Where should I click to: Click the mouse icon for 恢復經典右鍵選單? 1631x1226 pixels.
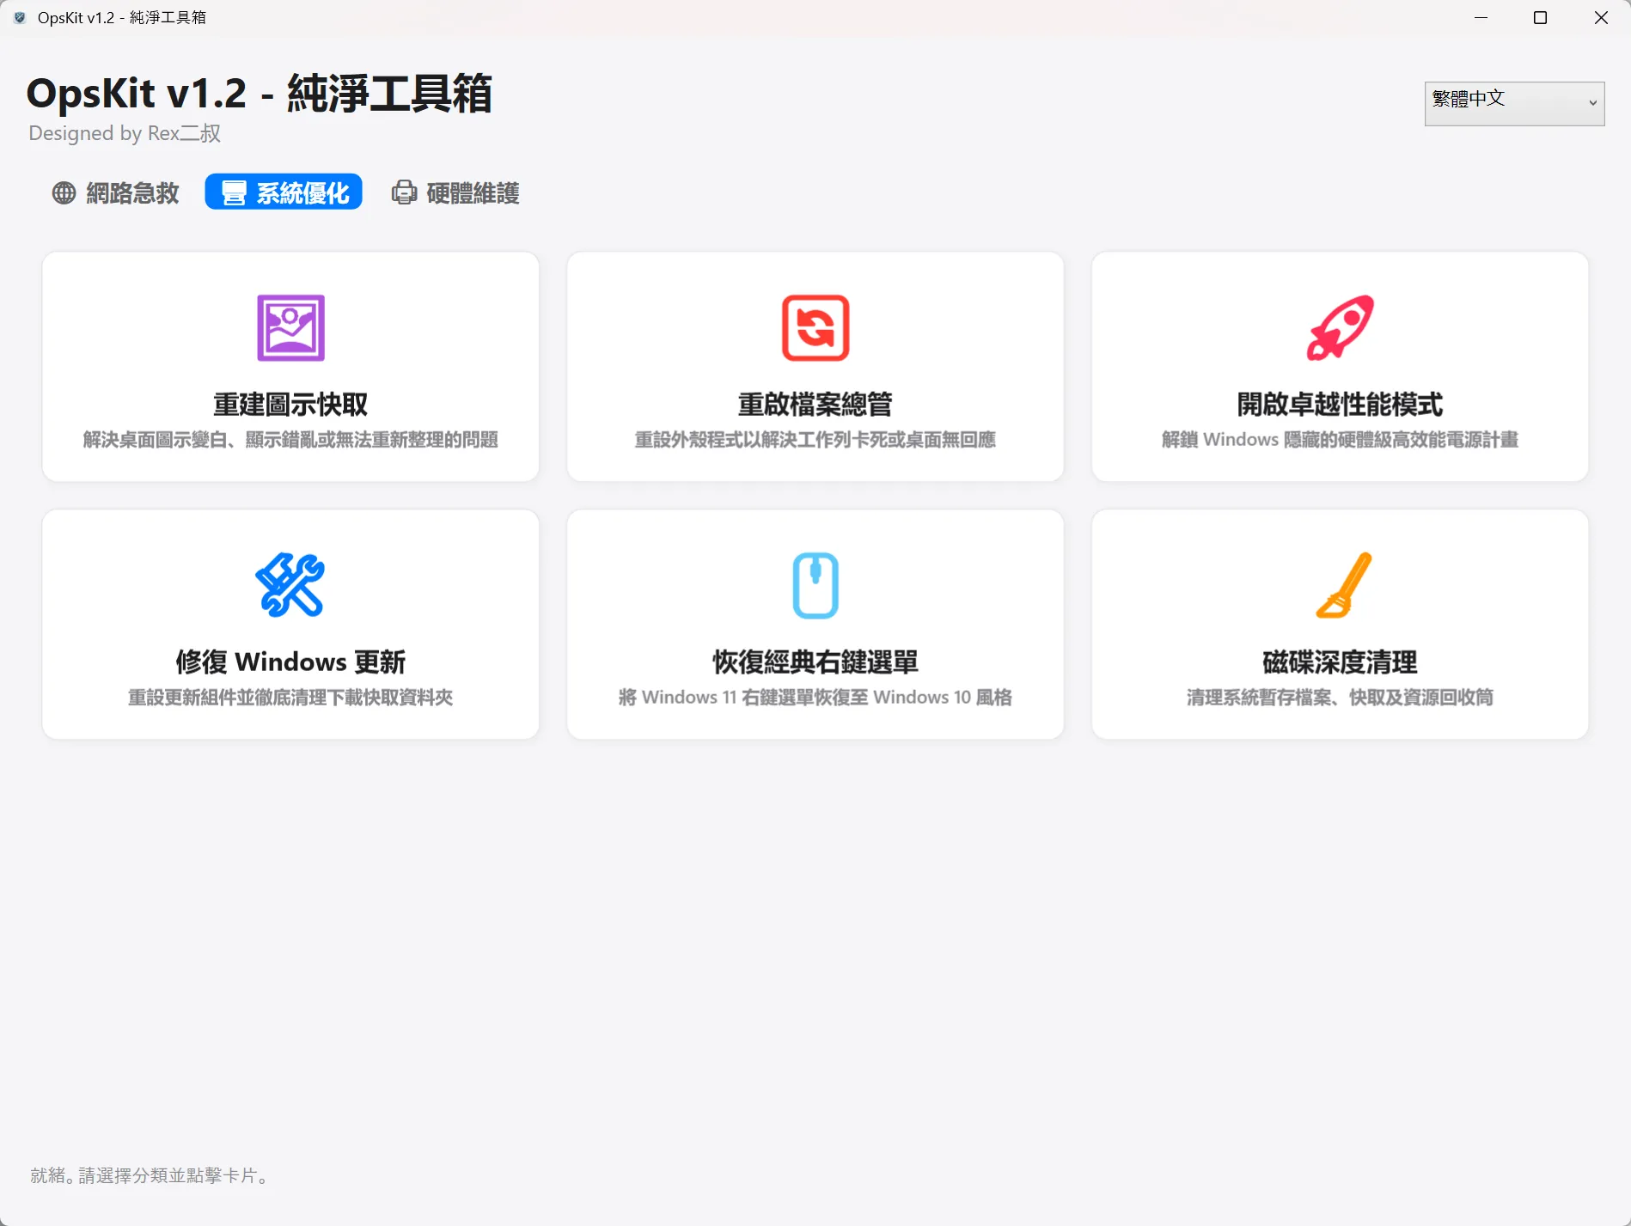pyautogui.click(x=815, y=585)
